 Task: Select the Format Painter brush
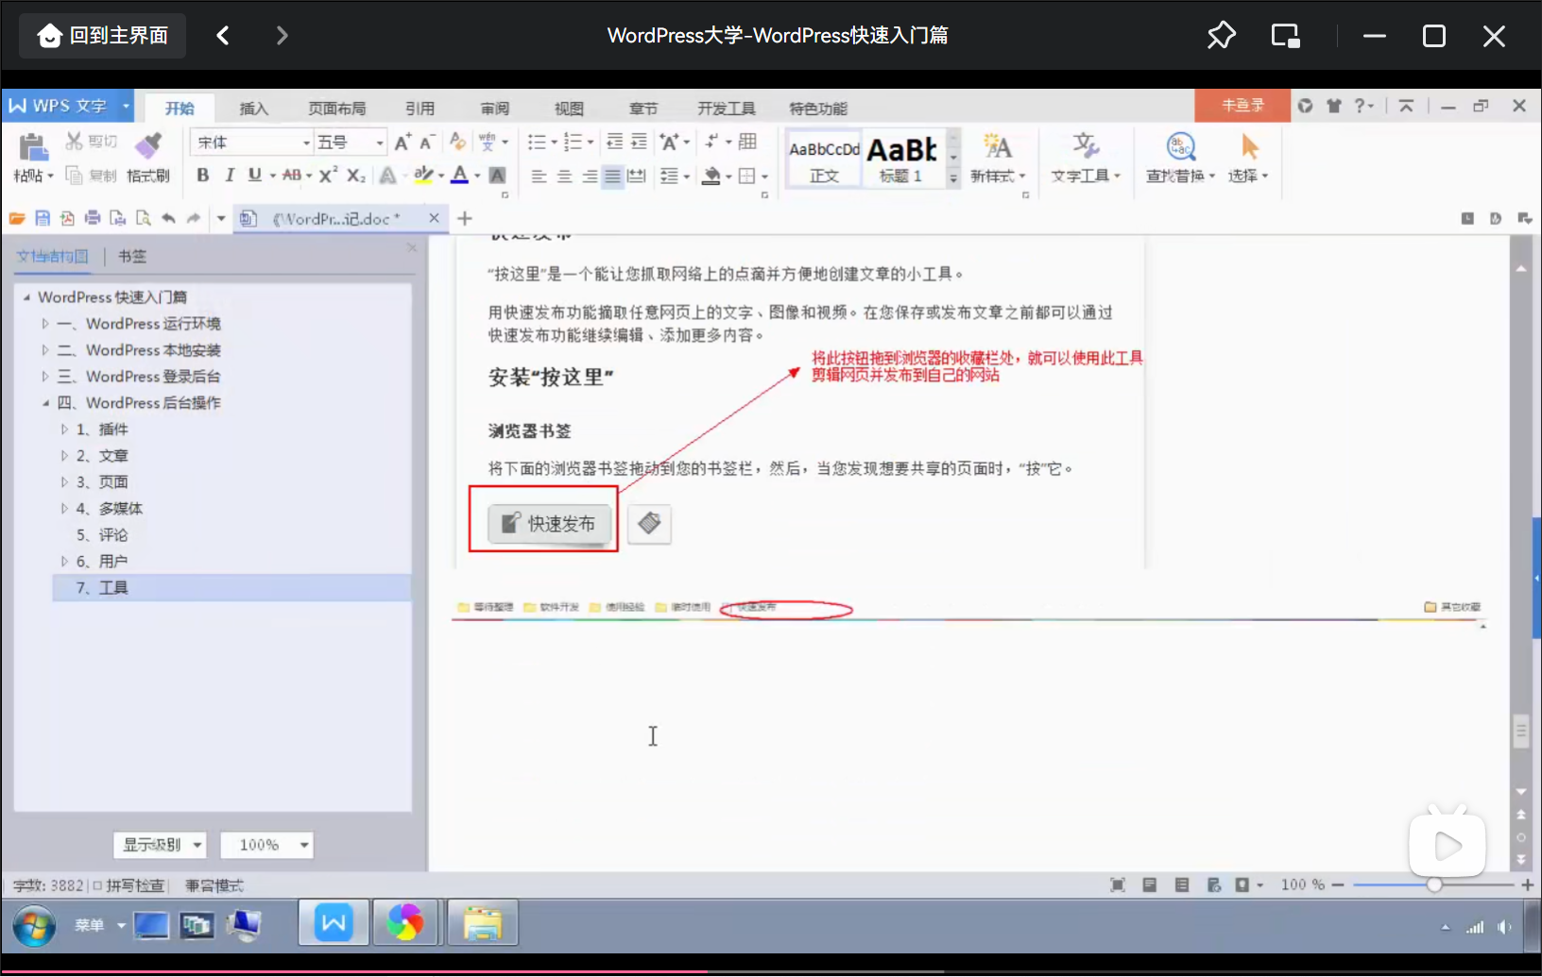147,144
